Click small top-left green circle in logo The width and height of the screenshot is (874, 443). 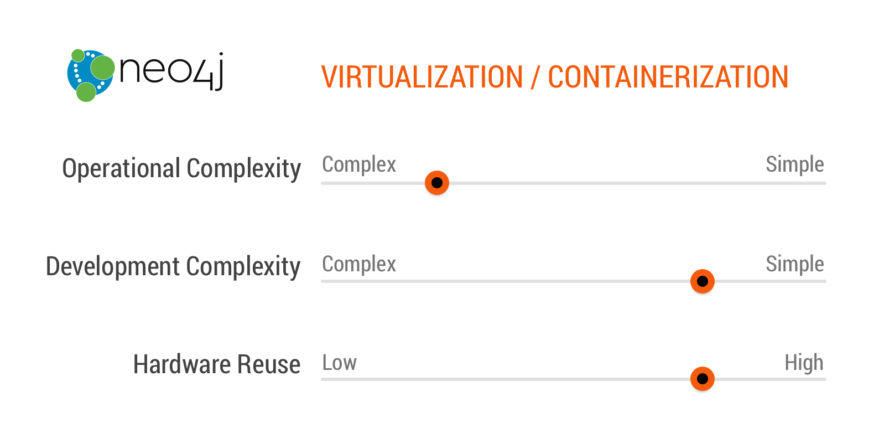tap(78, 55)
